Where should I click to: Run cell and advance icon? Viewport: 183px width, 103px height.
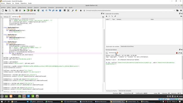(31, 11)
